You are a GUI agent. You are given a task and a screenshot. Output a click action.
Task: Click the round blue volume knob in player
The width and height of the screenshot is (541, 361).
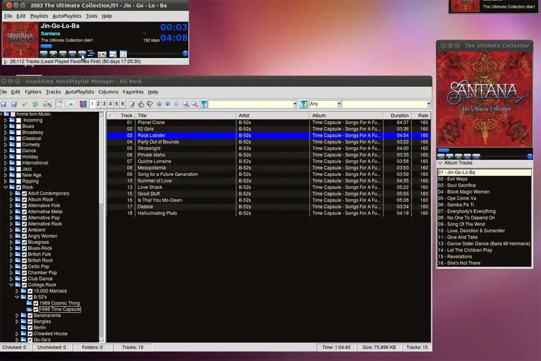[x=185, y=53]
